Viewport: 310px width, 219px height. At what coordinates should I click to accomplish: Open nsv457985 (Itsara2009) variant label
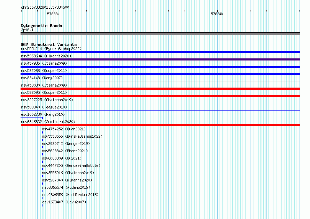click(44, 63)
